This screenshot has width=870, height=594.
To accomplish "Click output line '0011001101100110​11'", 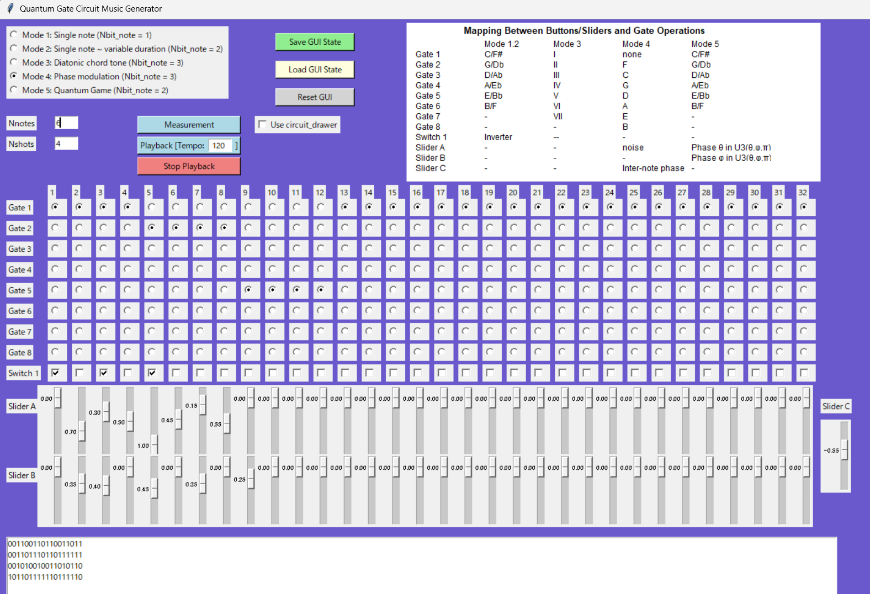I will [45, 544].
